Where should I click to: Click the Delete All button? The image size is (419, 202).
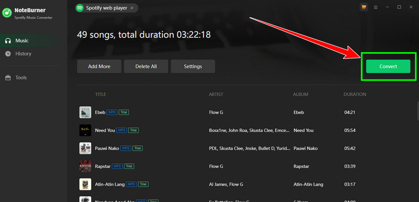[x=146, y=66]
